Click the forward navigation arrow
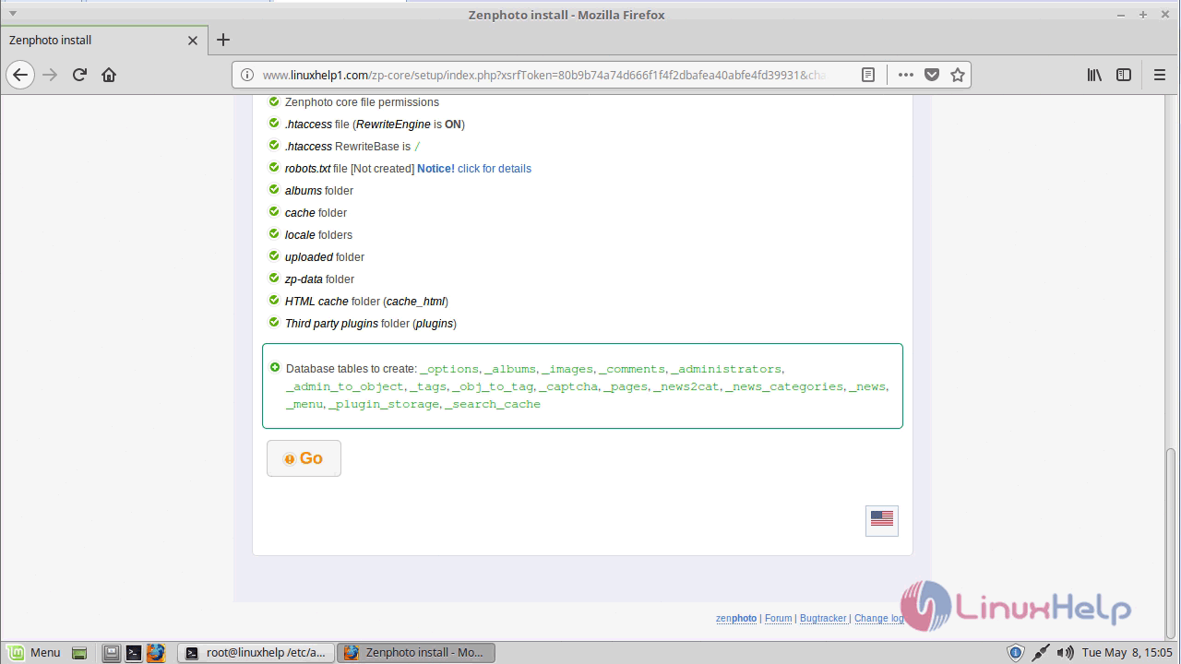 point(50,75)
